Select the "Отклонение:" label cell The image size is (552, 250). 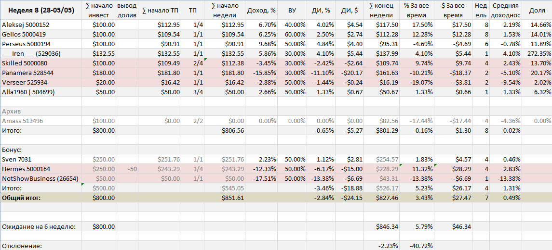22,246
